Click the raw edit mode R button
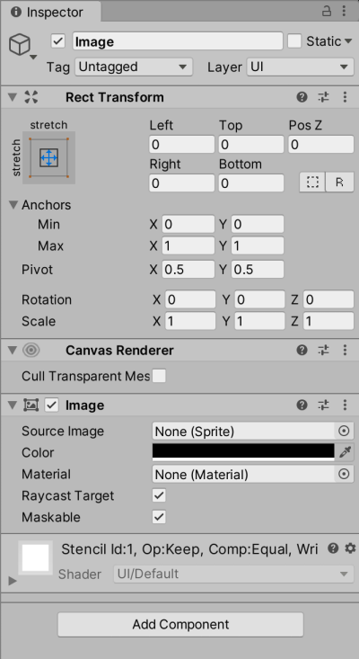 (340, 183)
